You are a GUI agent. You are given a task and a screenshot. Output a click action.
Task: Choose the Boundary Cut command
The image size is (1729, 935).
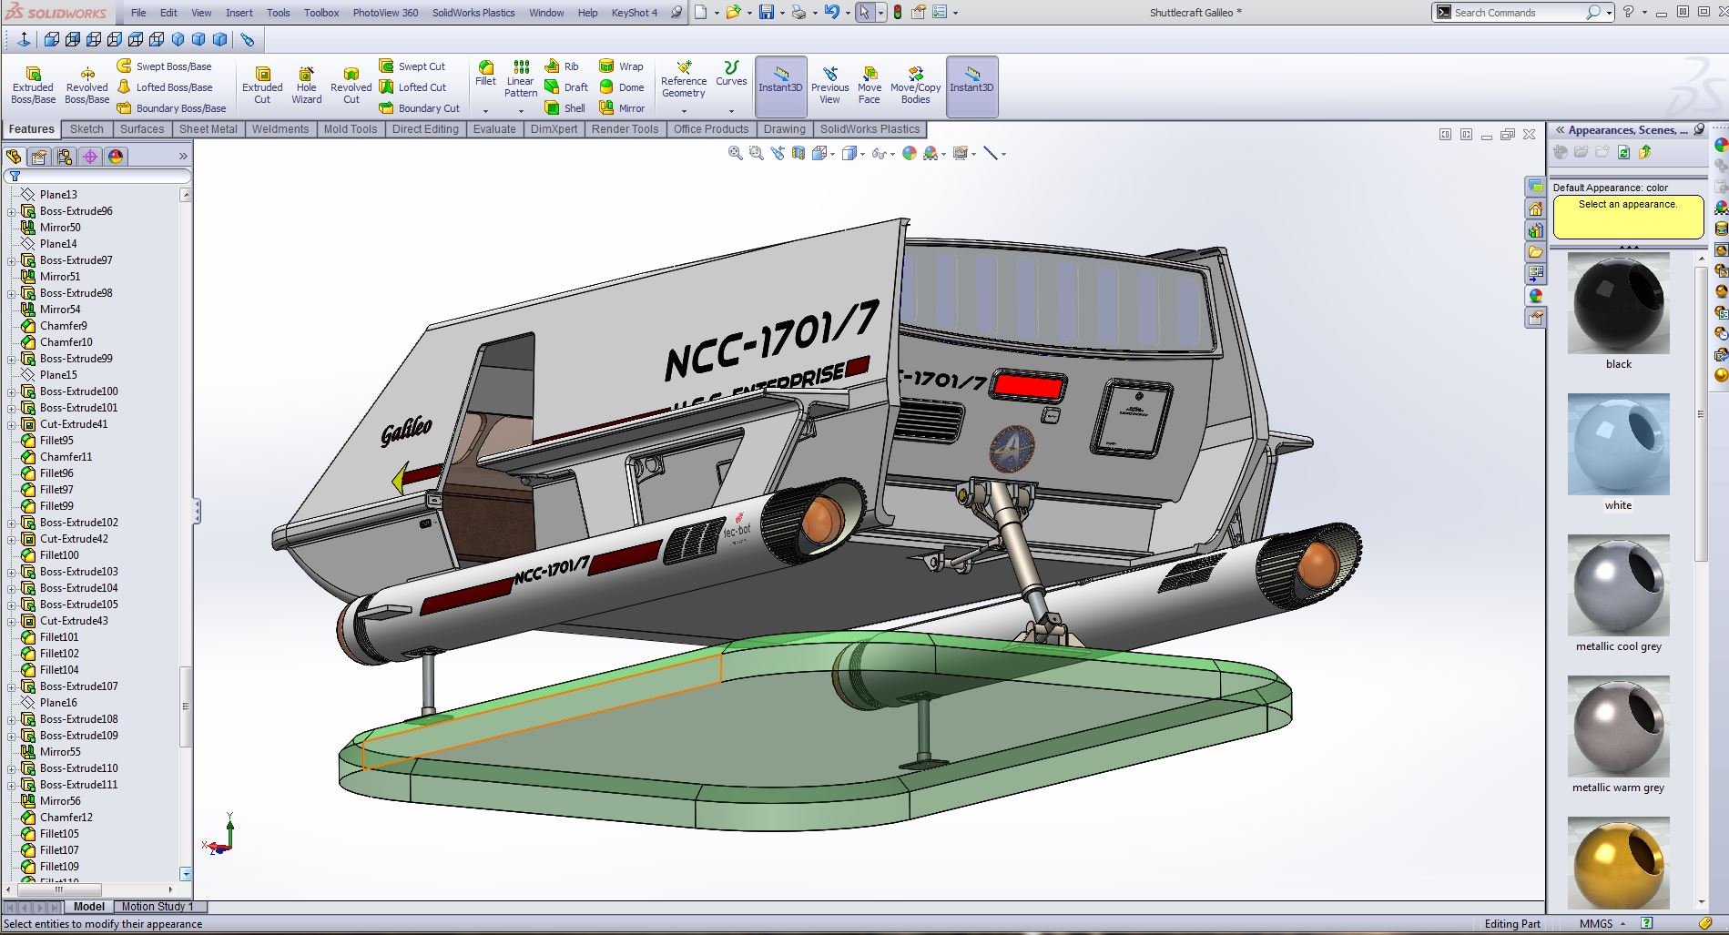(420, 108)
